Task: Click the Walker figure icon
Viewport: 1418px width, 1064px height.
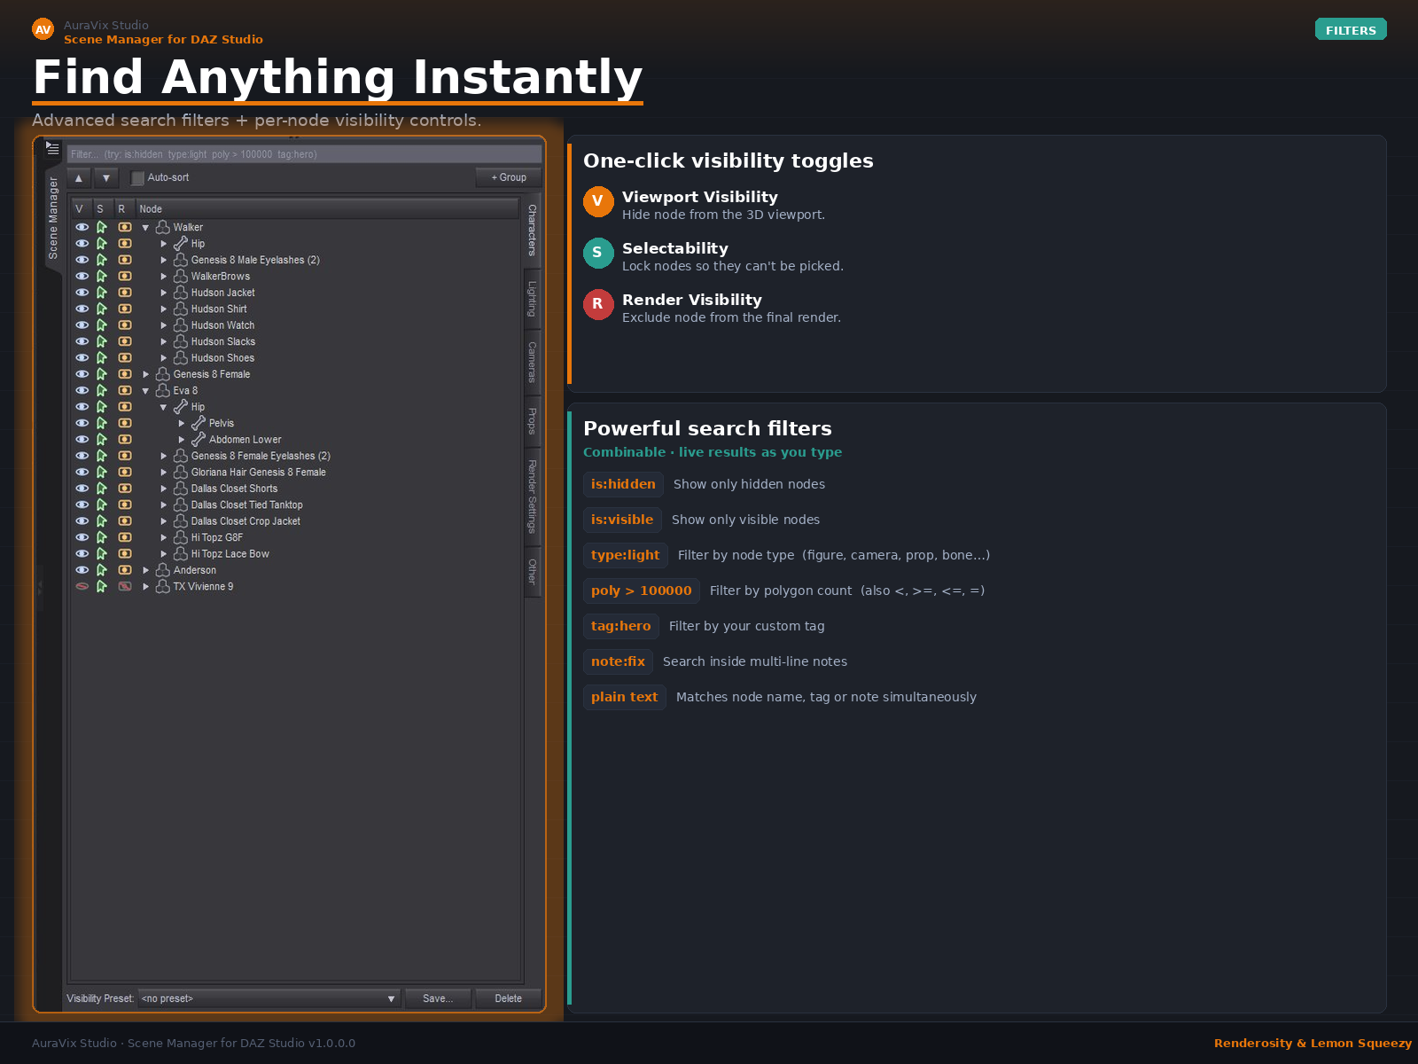Action: pyautogui.click(x=163, y=227)
